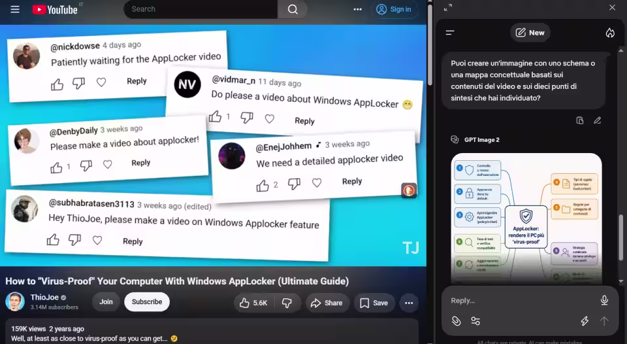Click the 3.14M subscribers text
The width and height of the screenshot is (627, 344).
pyautogui.click(x=54, y=307)
